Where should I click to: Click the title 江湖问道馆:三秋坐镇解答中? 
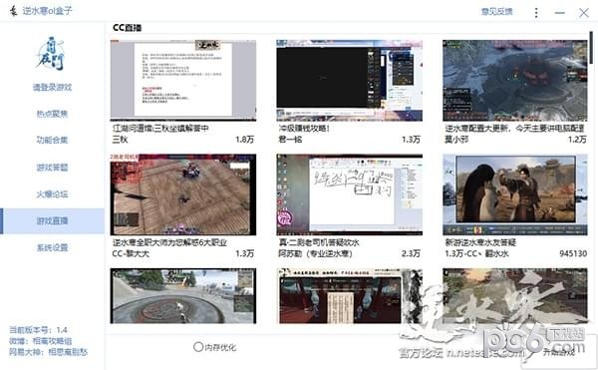click(x=160, y=129)
